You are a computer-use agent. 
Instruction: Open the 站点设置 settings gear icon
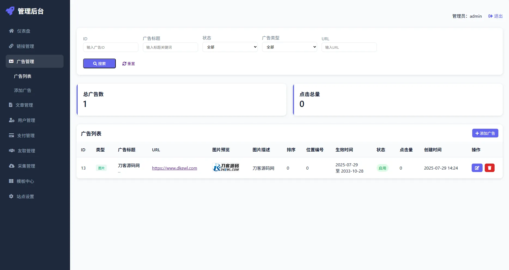click(11, 196)
